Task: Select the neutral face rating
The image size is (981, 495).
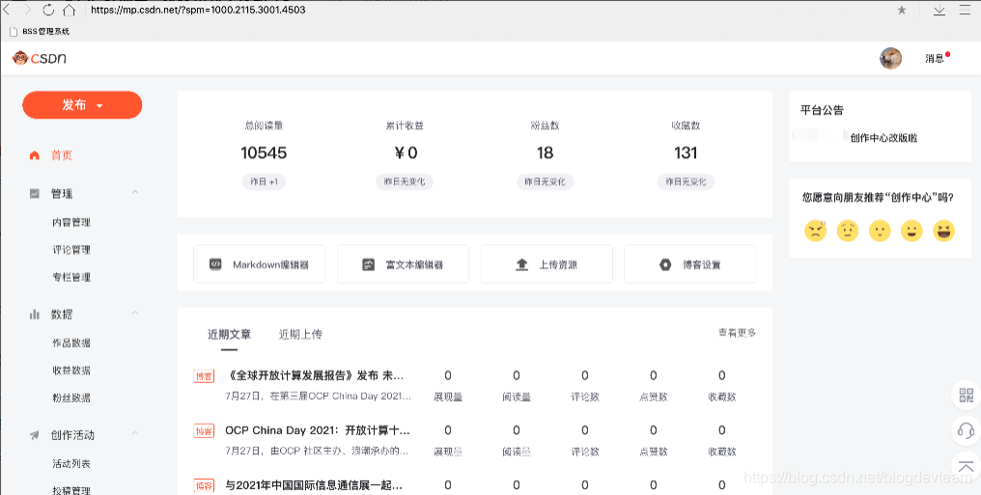Action: point(880,231)
